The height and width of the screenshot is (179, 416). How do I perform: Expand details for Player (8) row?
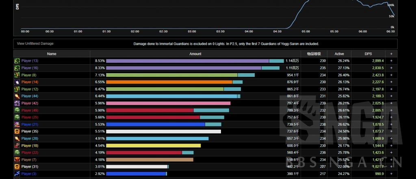[391, 75]
